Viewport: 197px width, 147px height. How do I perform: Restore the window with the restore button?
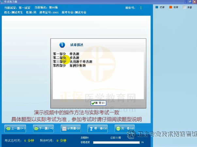click(190, 2)
